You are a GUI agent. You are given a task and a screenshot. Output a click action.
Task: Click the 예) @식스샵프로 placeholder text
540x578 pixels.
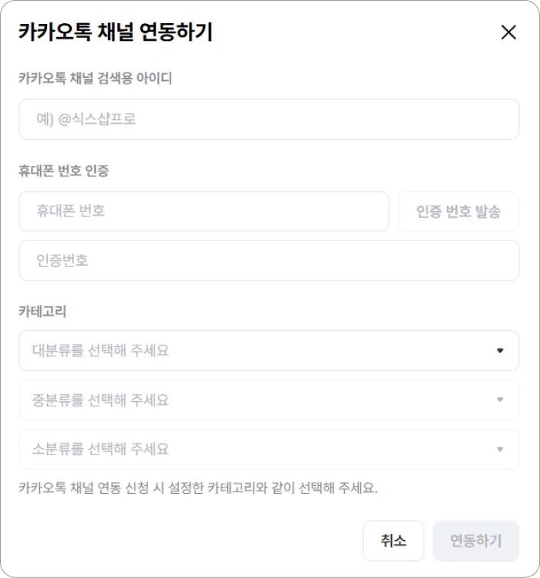[x=86, y=119]
